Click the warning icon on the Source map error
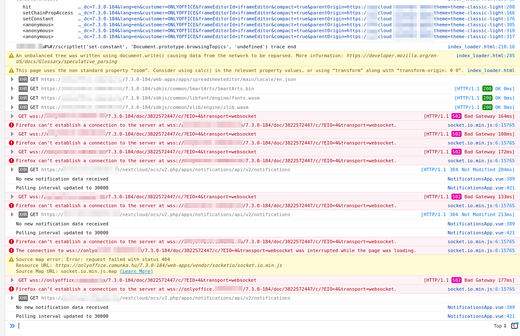The height and width of the screenshot is (336, 520). (11, 259)
